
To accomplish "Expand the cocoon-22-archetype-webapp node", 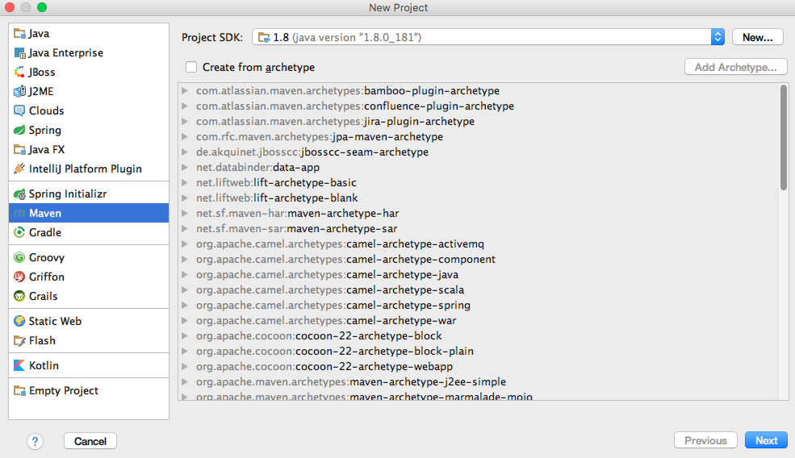I will (x=186, y=367).
